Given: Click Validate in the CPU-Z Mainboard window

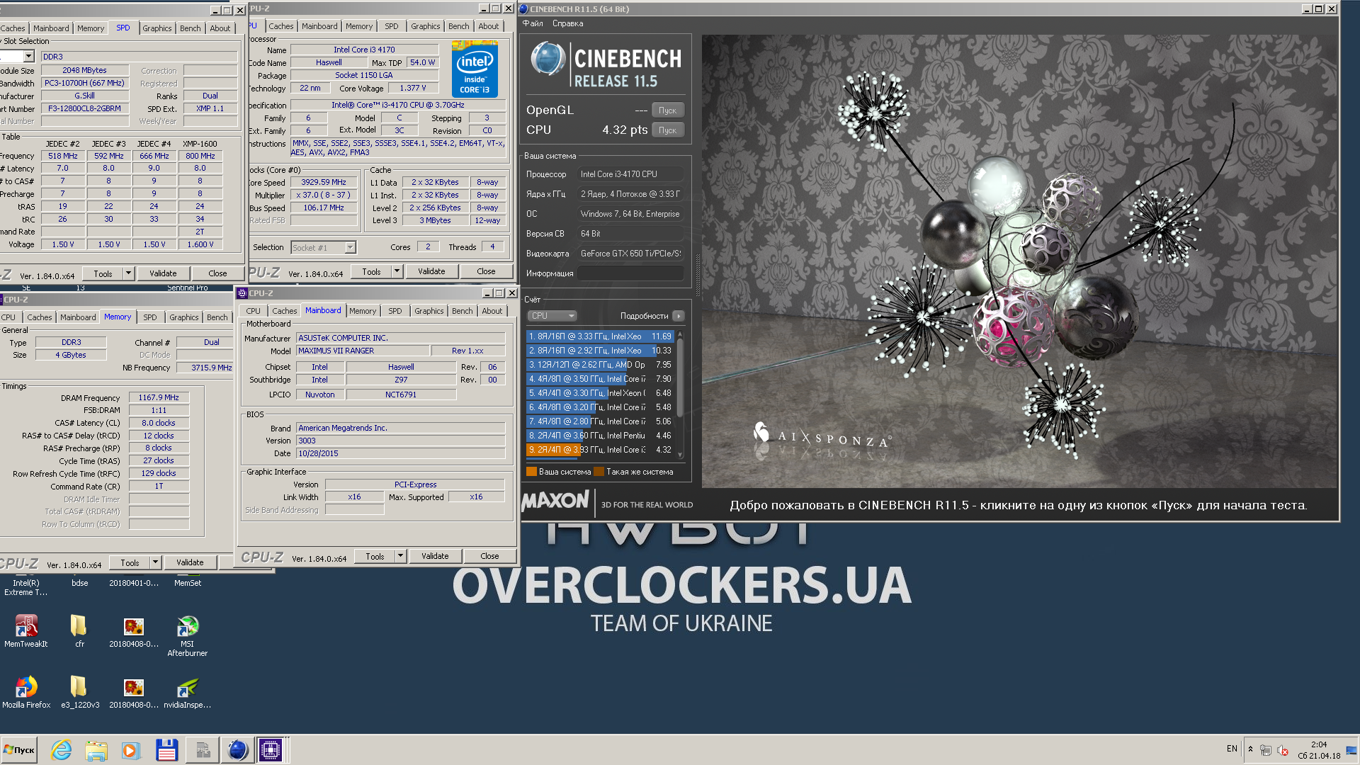Looking at the screenshot, I should click(x=435, y=556).
